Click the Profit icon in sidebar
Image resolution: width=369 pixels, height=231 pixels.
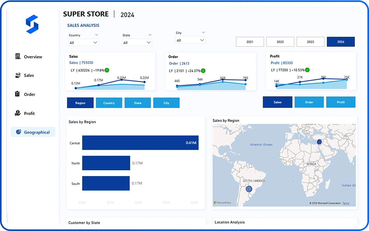(x=18, y=113)
